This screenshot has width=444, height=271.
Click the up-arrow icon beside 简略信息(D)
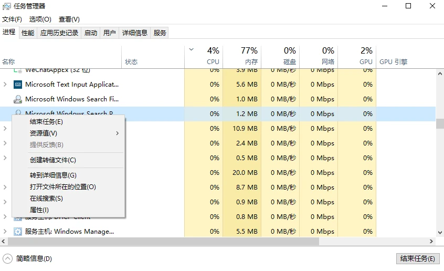(x=8, y=258)
